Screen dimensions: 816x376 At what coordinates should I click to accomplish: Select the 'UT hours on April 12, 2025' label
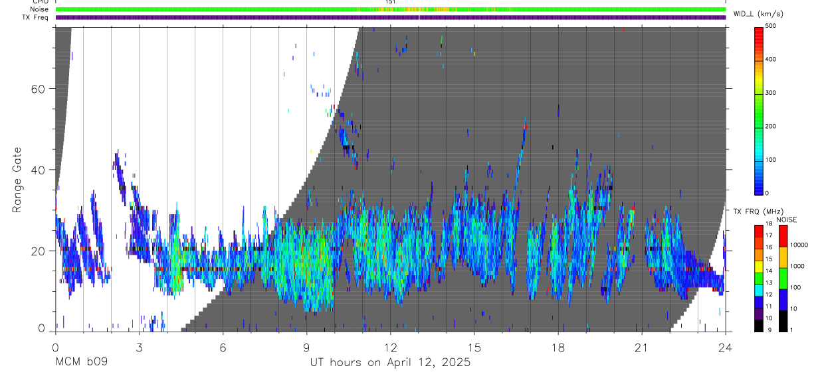[390, 363]
